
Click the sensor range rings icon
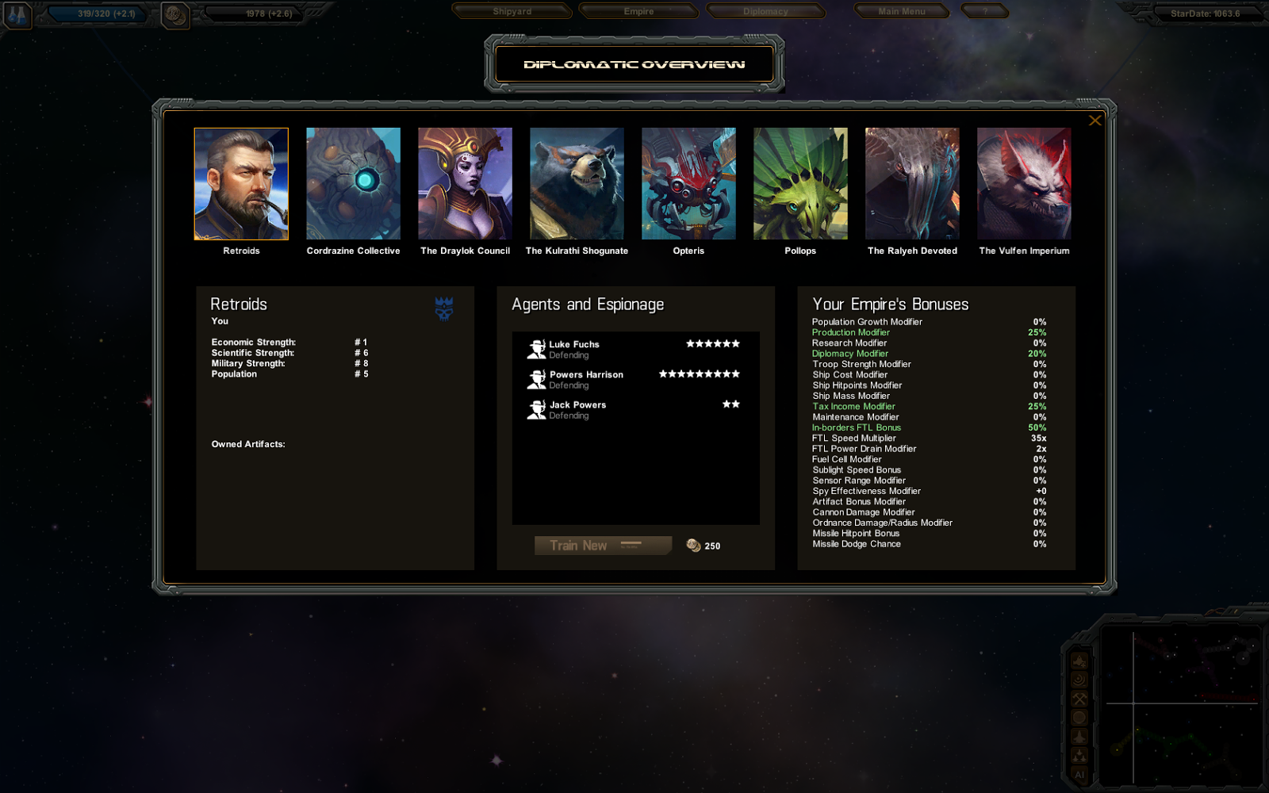1079,680
